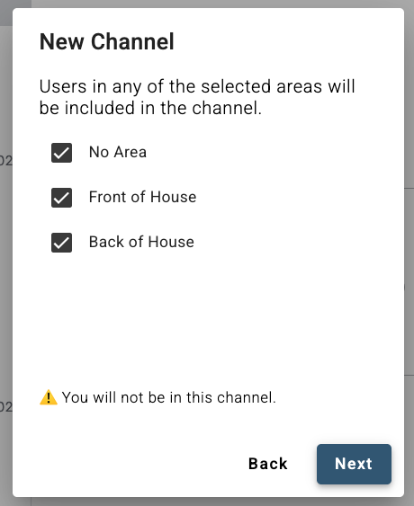Uncheck the No Area checkbox
The image size is (414, 506).
pyautogui.click(x=61, y=153)
